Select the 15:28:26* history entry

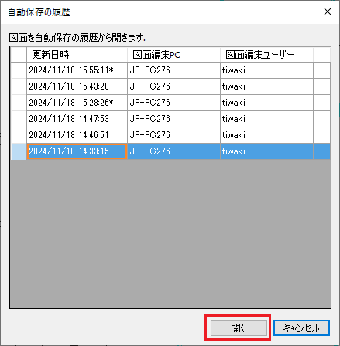click(x=170, y=103)
